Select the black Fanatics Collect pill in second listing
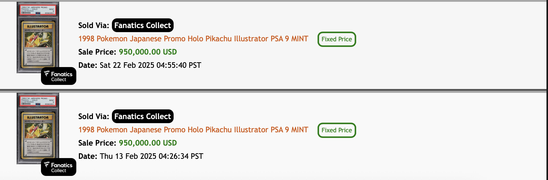 (x=143, y=116)
